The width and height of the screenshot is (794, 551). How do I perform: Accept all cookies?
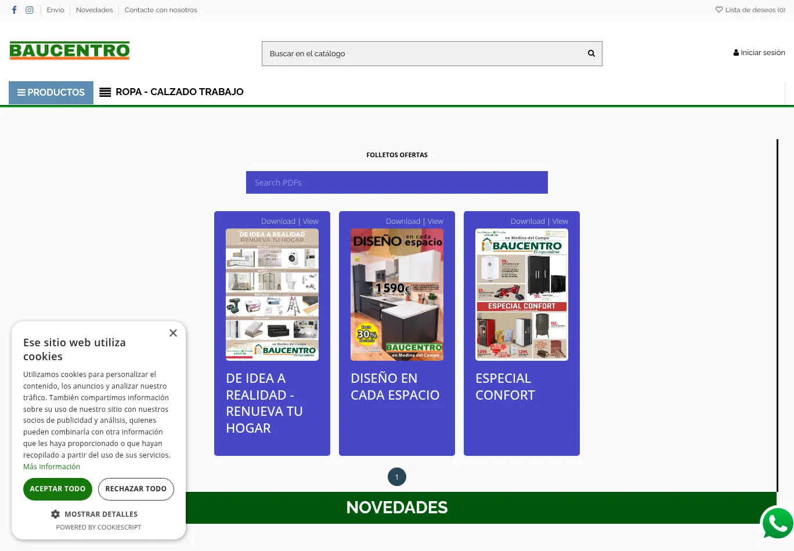point(57,489)
